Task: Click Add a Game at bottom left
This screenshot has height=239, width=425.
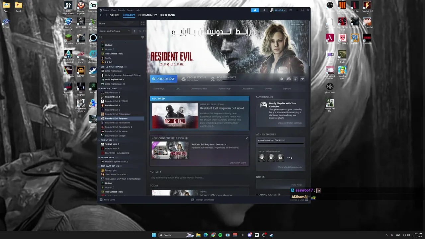Action: (x=107, y=199)
